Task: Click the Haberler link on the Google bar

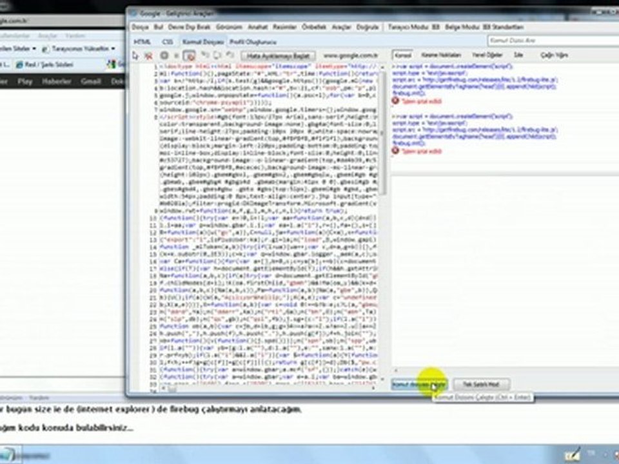Action: point(57,81)
